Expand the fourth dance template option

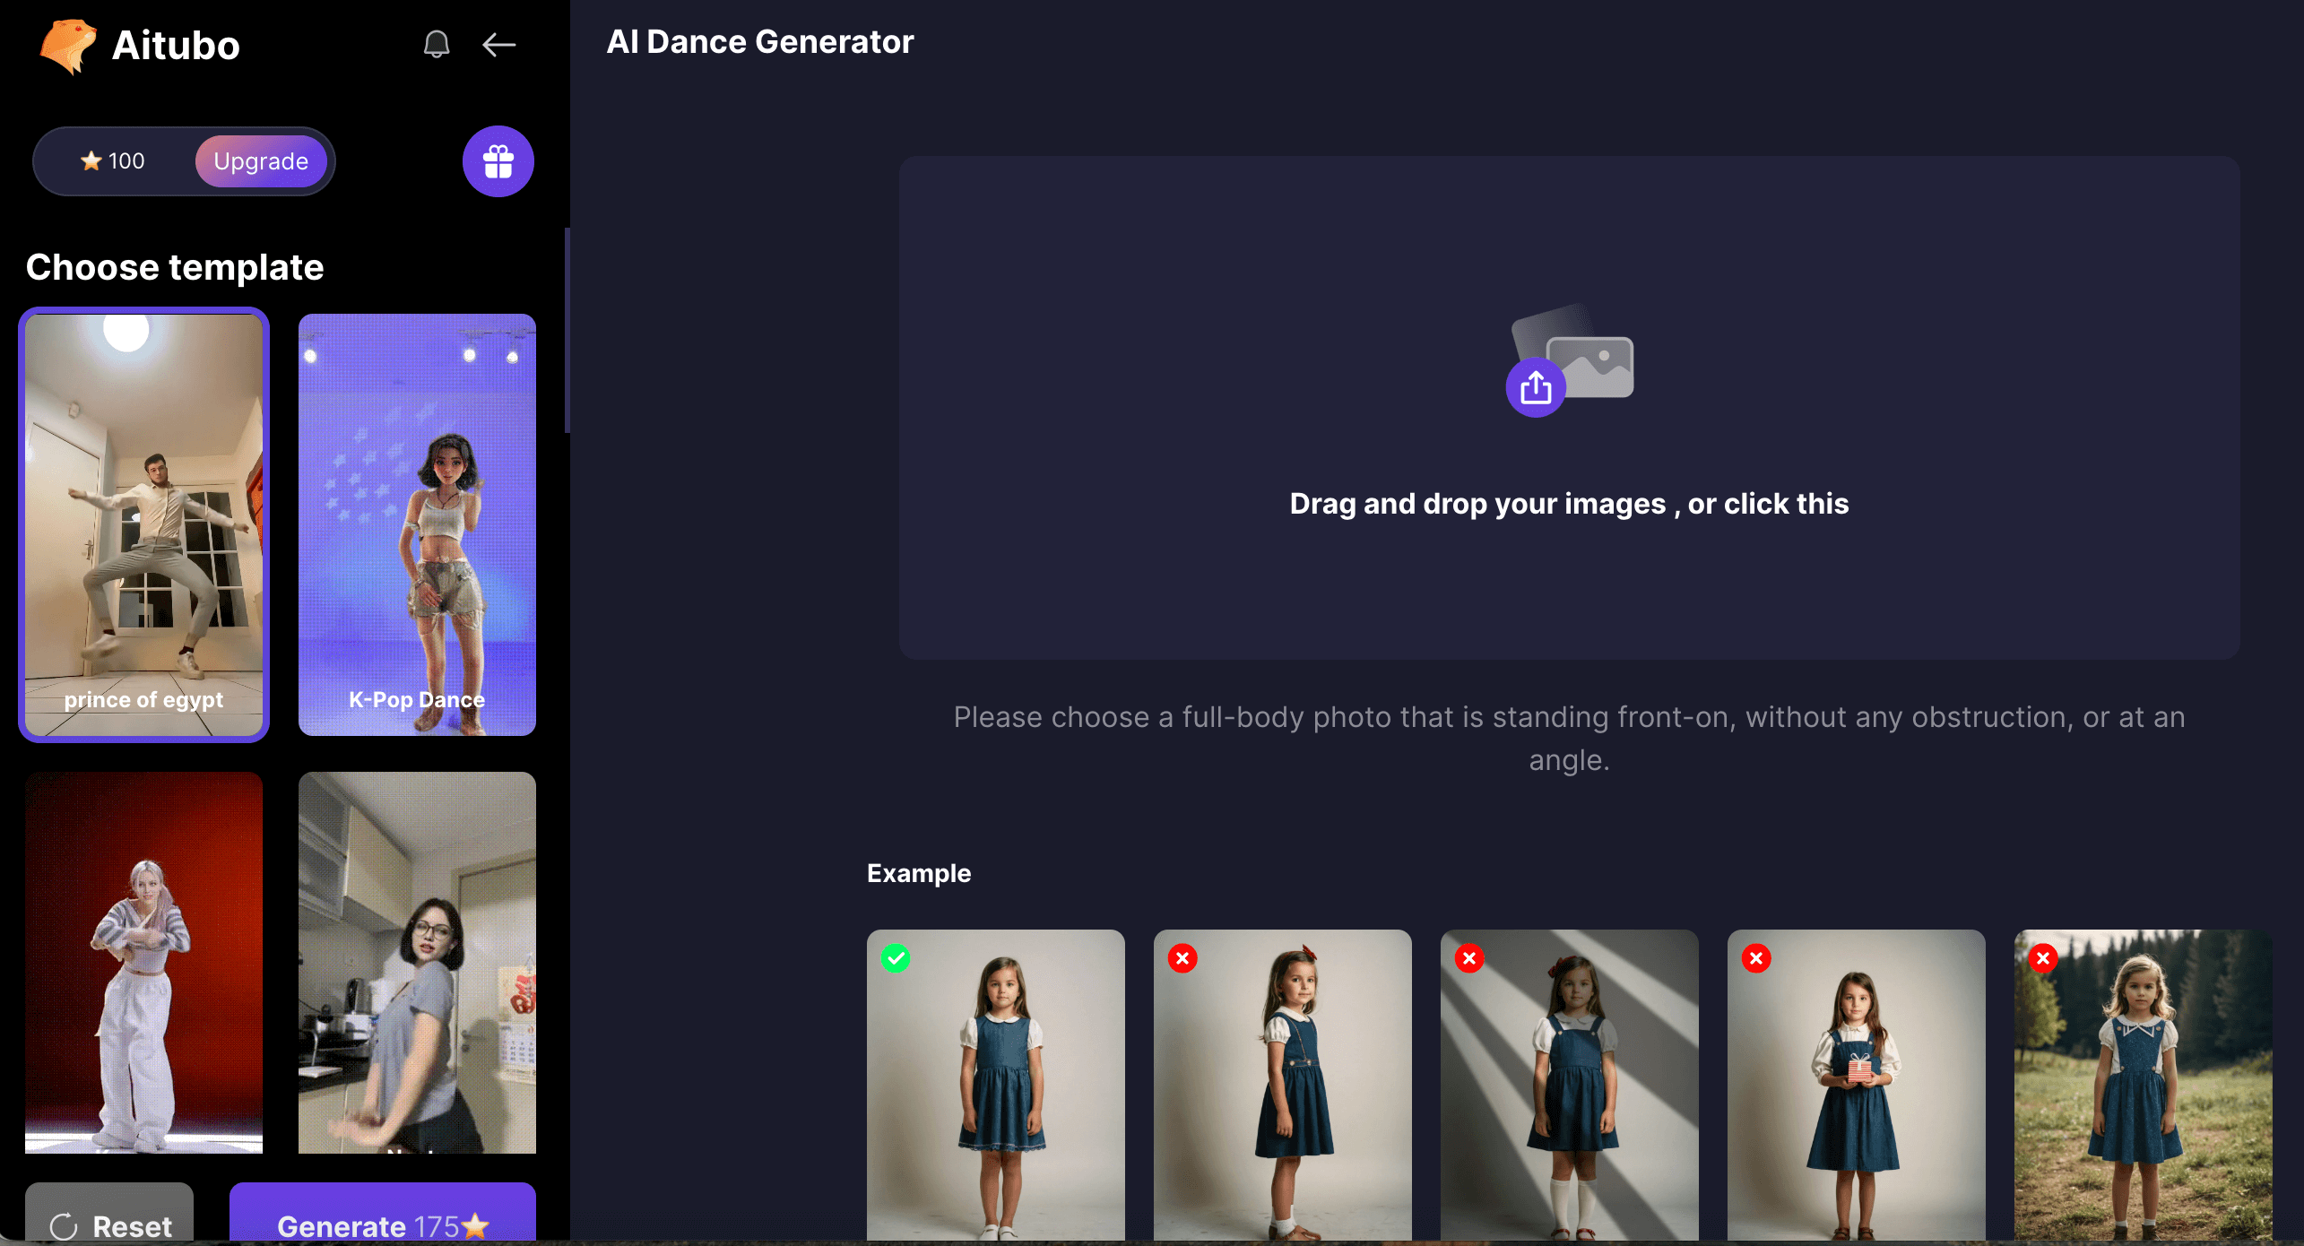[x=416, y=968]
